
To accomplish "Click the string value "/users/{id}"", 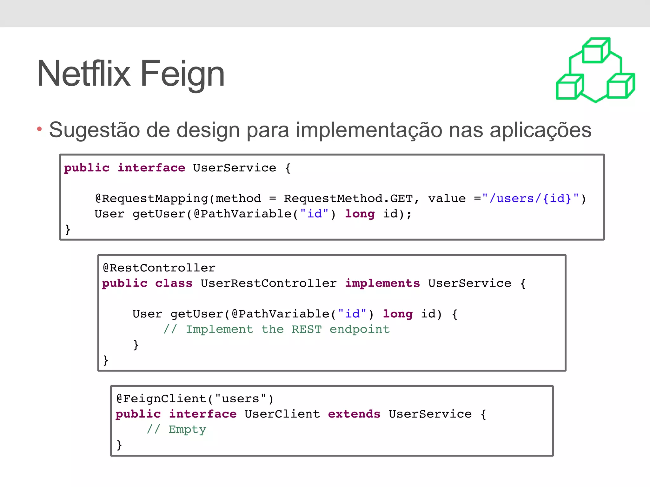I will [x=530, y=199].
